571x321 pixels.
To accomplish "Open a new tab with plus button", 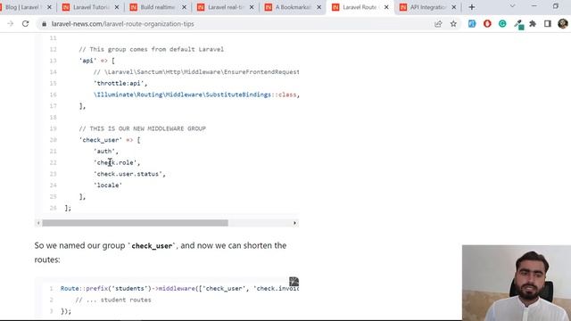I will (472, 7).
